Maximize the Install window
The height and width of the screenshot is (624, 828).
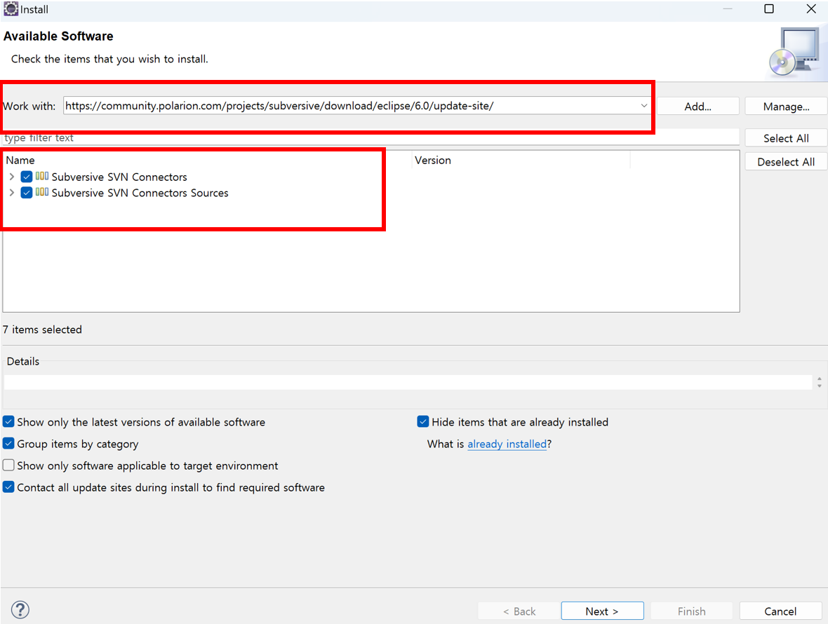[769, 9]
